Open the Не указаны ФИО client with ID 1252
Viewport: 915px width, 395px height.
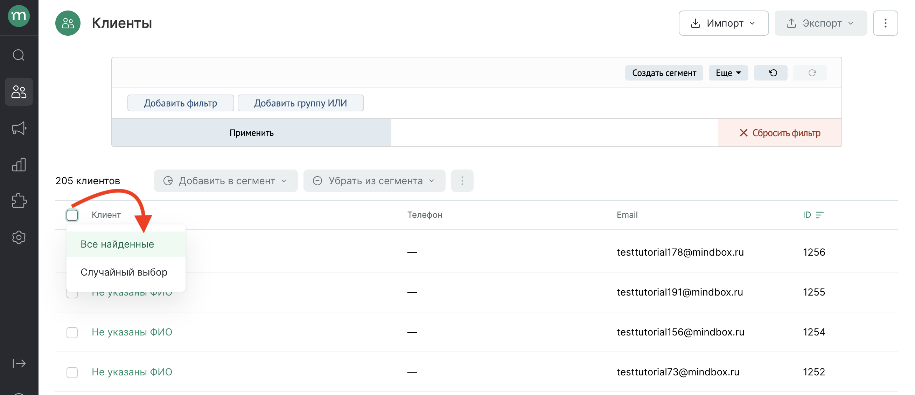point(132,372)
